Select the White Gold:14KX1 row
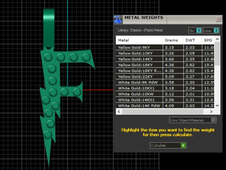This screenshot has width=226, height=170. coord(165,100)
